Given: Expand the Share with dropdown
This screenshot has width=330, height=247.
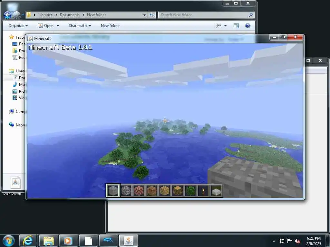Looking at the screenshot, I should [80, 26].
